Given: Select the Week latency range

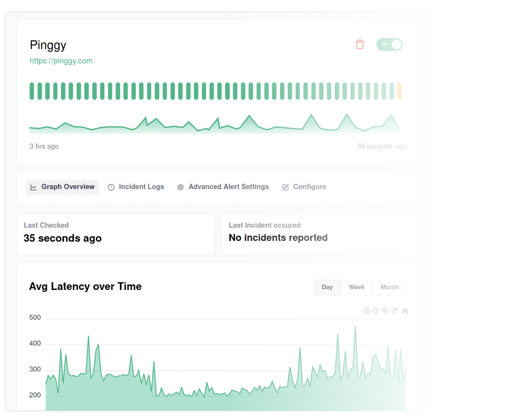Looking at the screenshot, I should click(357, 287).
